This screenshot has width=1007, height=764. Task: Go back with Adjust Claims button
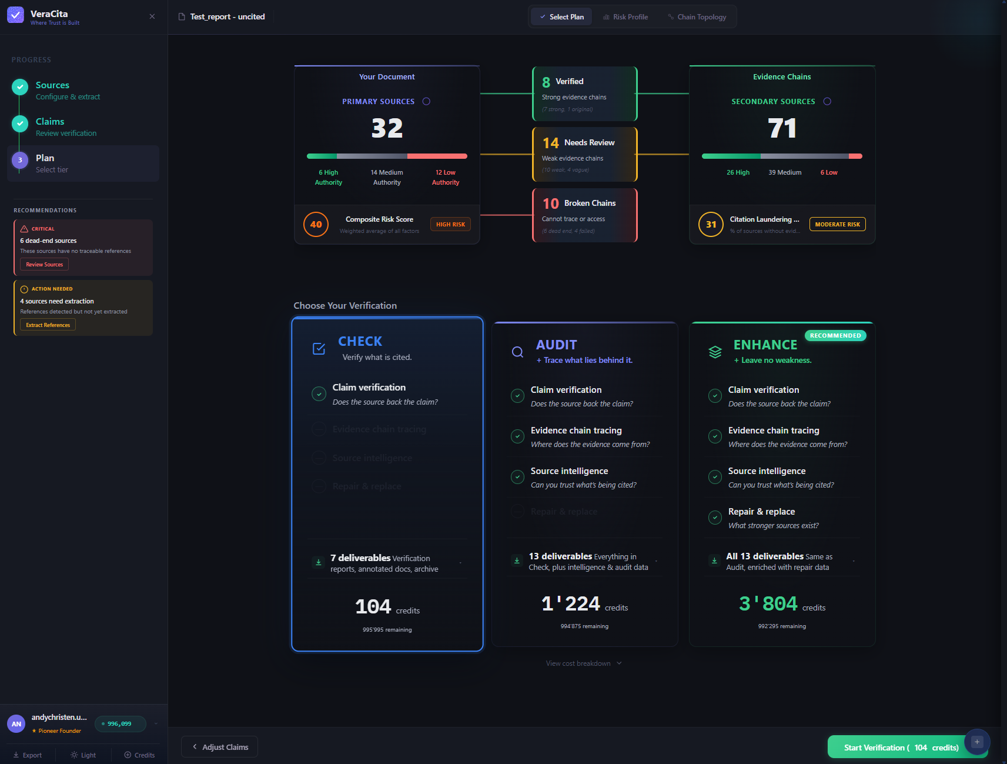[220, 747]
